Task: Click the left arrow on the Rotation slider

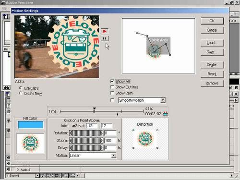Action: pyautogui.click(x=71, y=133)
